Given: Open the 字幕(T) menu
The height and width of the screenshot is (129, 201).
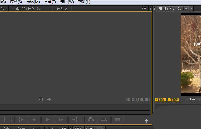Looking at the screenshot, I should click(50, 2).
